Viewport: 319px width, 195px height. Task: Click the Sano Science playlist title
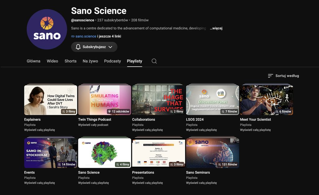click(89, 173)
